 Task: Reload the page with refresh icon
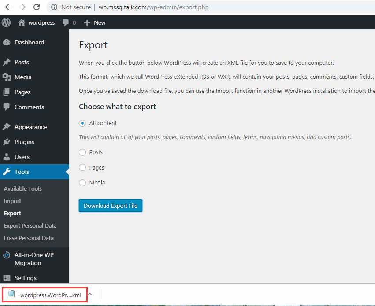(37, 7)
